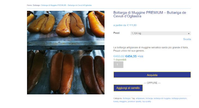
Task: Set quantity in the number field
Action: 118,65
